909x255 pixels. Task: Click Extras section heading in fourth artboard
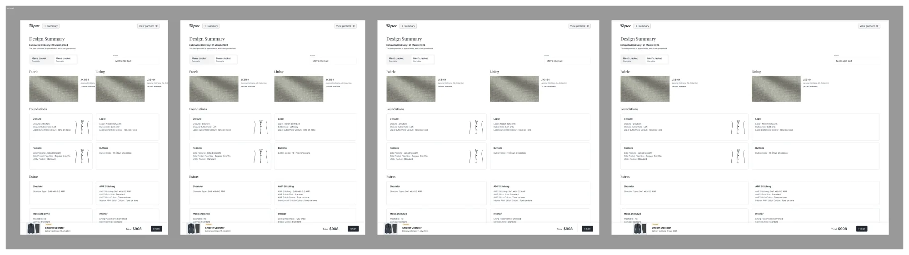pos(625,177)
